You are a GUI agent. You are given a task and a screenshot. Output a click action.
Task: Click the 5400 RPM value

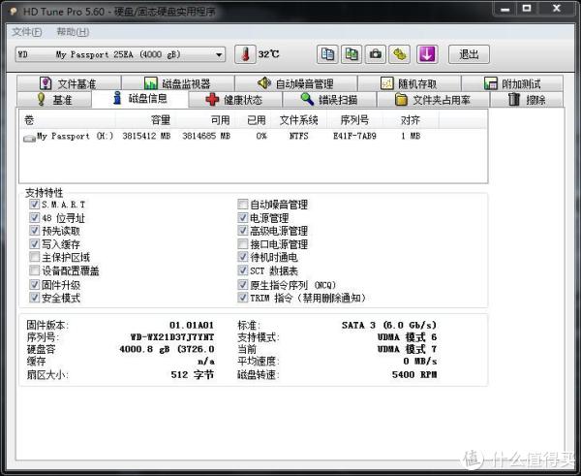414,375
